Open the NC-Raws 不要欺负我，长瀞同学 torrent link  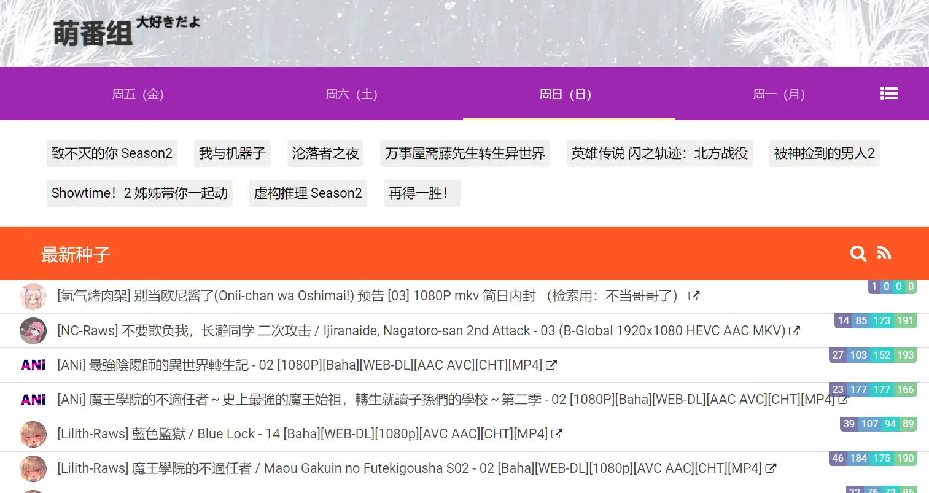(x=421, y=331)
